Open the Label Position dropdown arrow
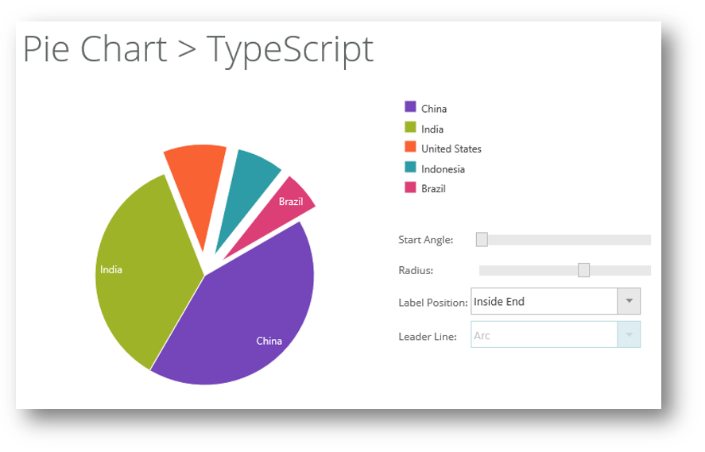Viewport: 705px width, 452px height. click(629, 301)
